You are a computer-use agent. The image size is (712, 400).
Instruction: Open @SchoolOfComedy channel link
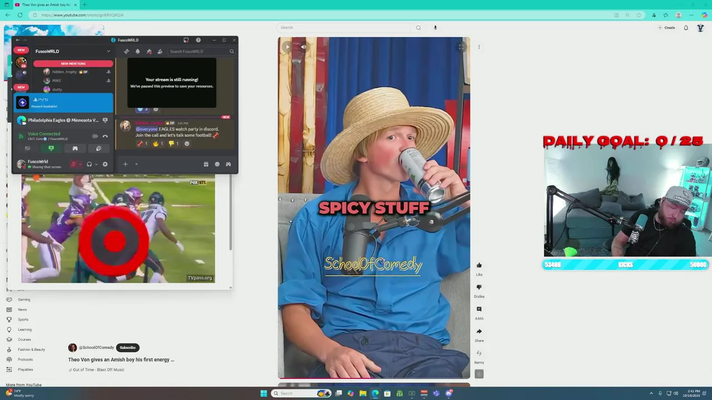point(96,348)
